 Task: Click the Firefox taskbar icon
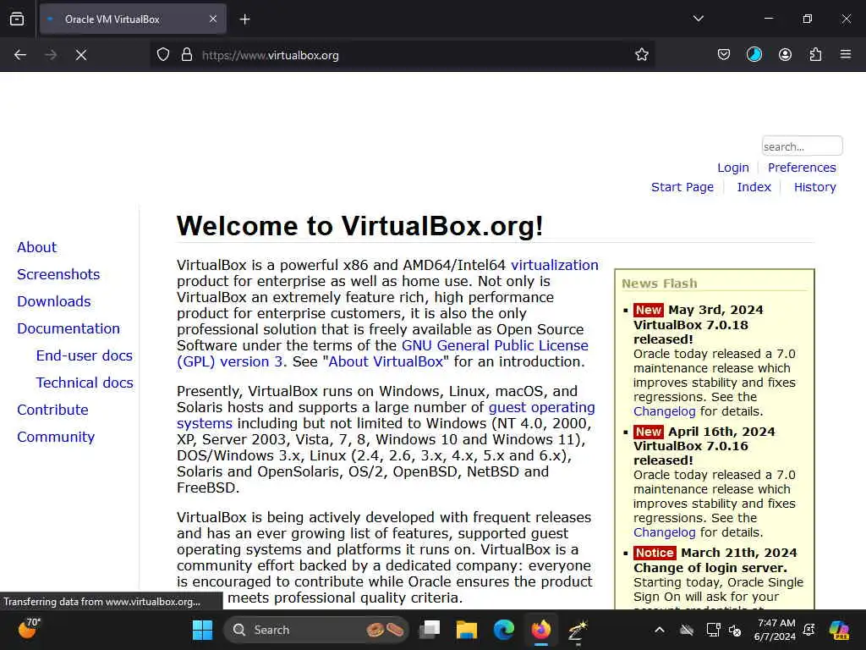click(540, 630)
